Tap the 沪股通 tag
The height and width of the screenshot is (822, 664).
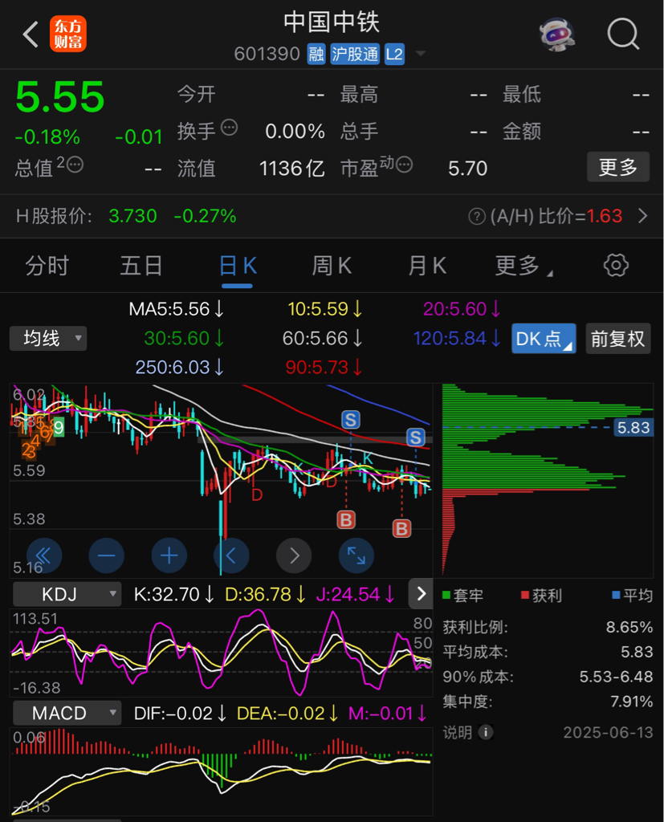355,54
